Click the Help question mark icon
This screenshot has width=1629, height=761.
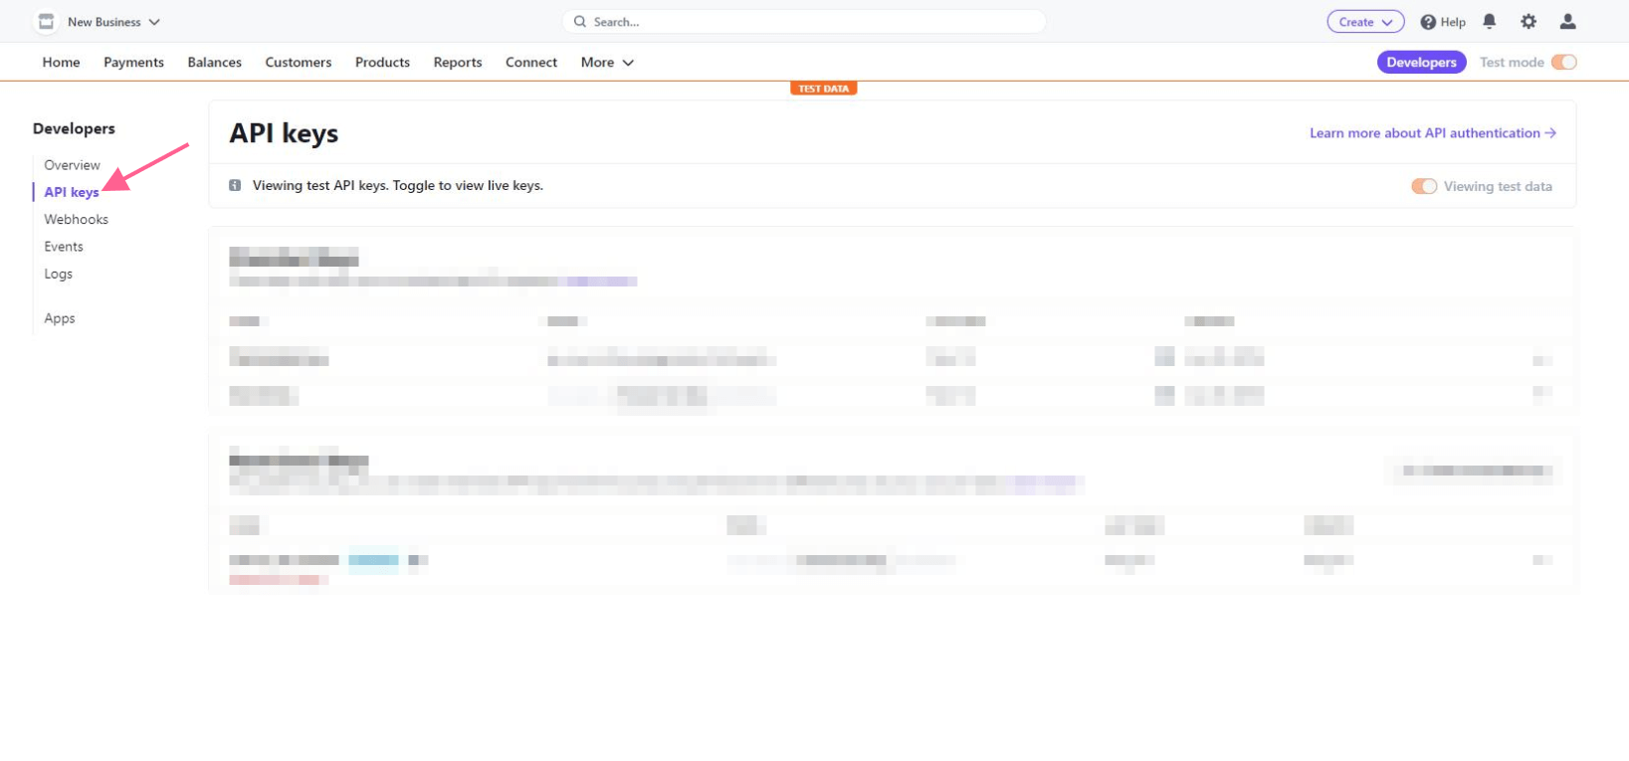pos(1428,22)
